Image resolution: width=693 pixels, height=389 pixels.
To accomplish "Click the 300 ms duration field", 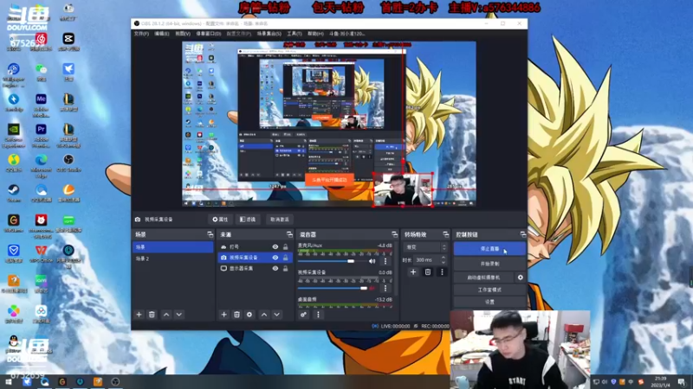I will [x=427, y=260].
